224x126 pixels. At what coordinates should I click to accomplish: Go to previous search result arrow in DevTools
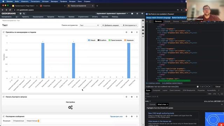pyautogui.click(x=207, y=86)
